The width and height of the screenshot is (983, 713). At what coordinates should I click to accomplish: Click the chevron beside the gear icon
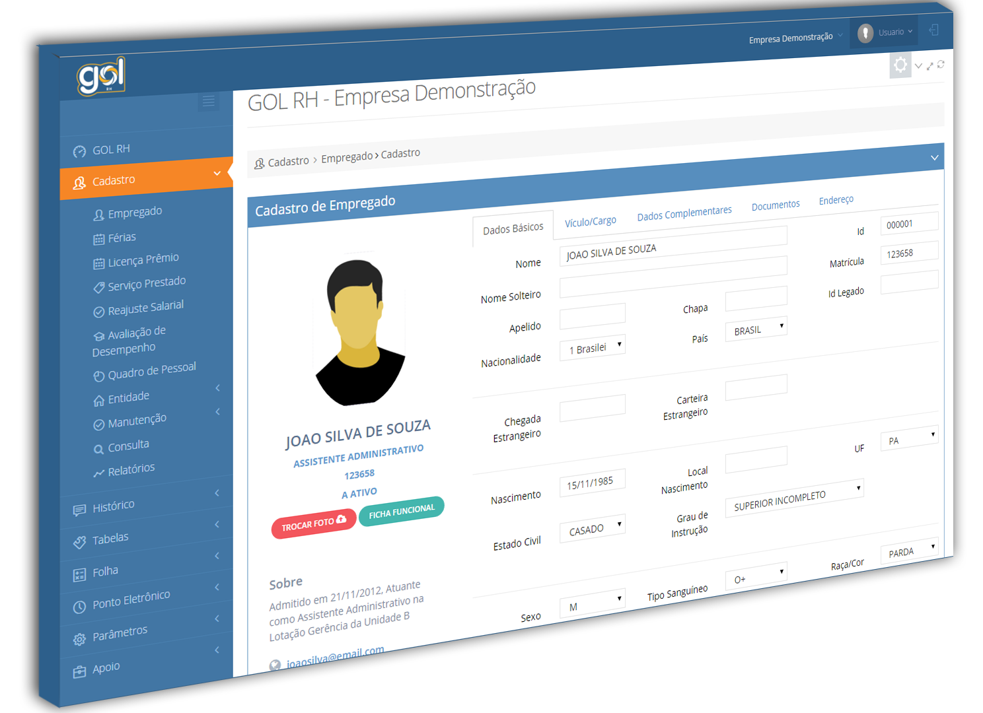pos(918,66)
